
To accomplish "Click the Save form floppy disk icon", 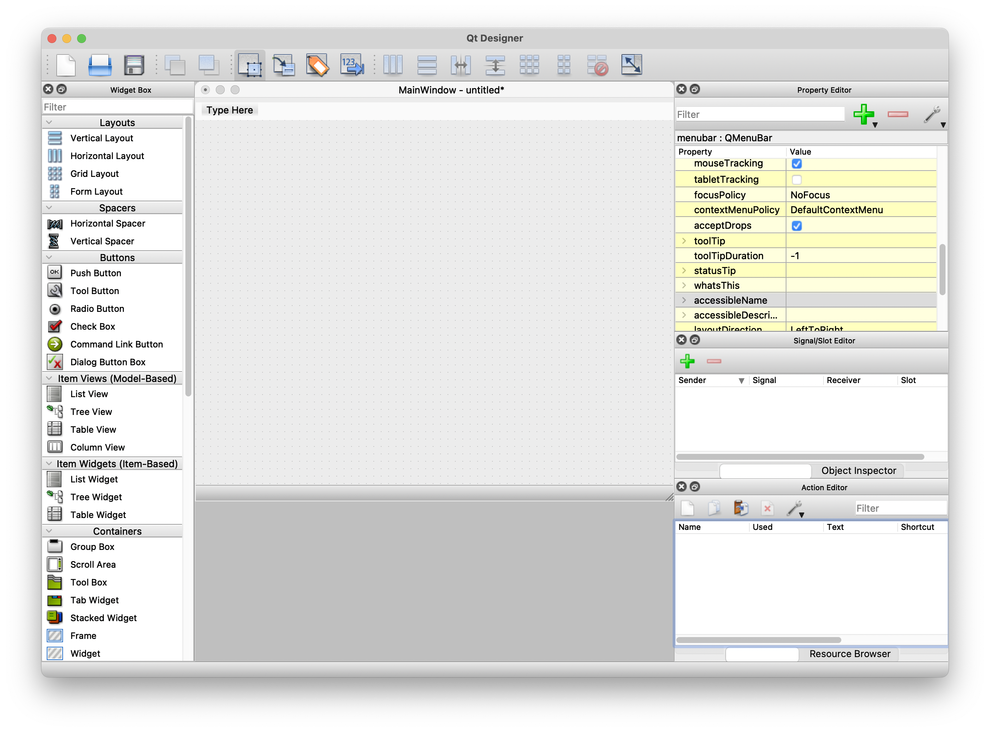I will pos(134,65).
